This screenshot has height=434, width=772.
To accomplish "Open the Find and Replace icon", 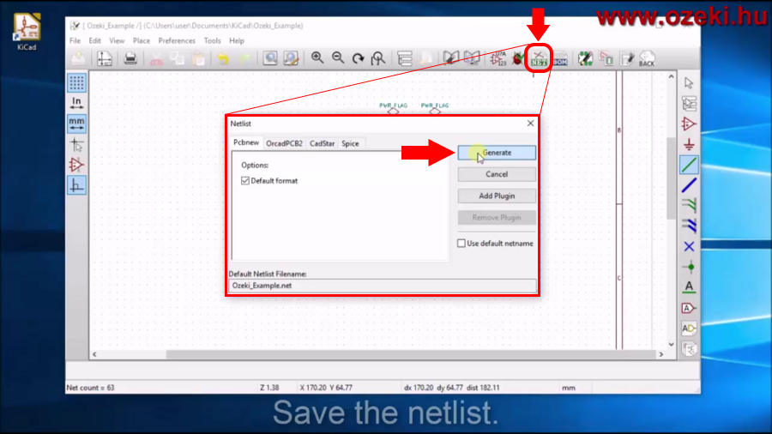I will pos(291,58).
